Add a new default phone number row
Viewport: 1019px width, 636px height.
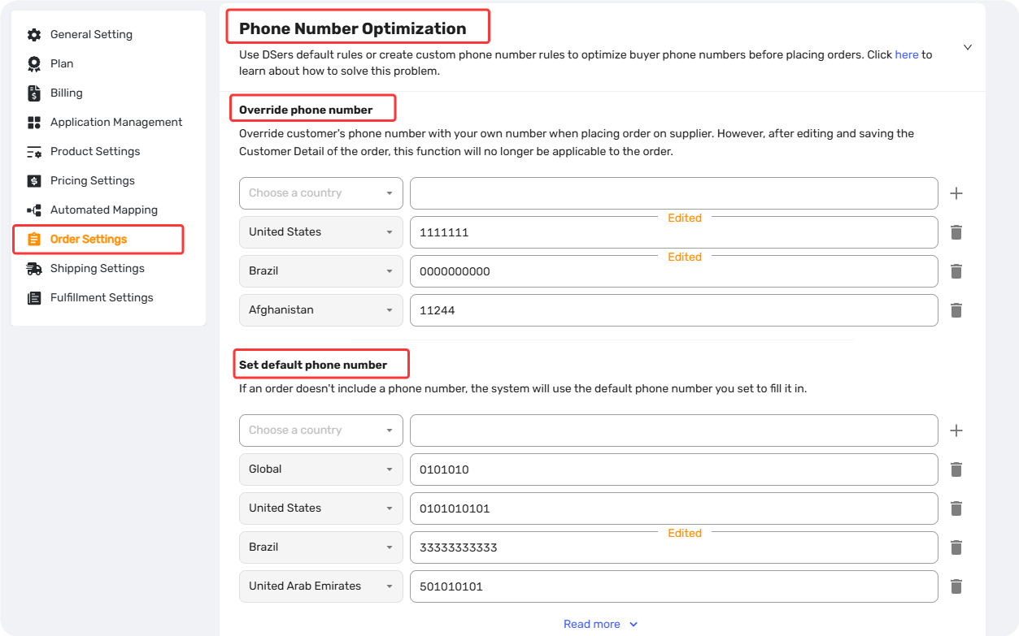pyautogui.click(x=956, y=430)
